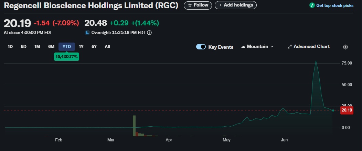The width and height of the screenshot is (362, 151).
Task: Open the Mountain chart type dropdown
Action: [257, 47]
